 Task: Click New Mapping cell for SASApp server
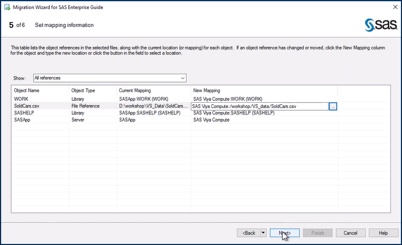tap(211, 120)
